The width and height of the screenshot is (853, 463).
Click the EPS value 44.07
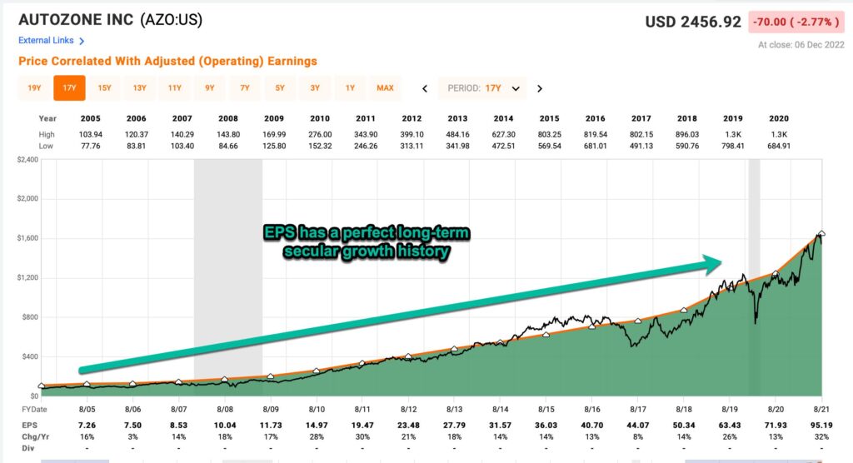click(638, 426)
